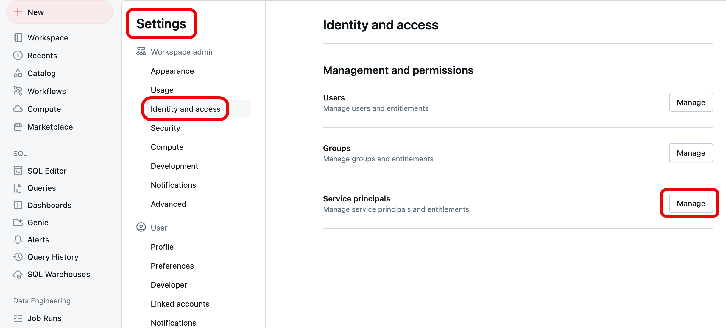This screenshot has height=328, width=726.
Task: Click Manage for Users entitlements
Action: coord(691,102)
